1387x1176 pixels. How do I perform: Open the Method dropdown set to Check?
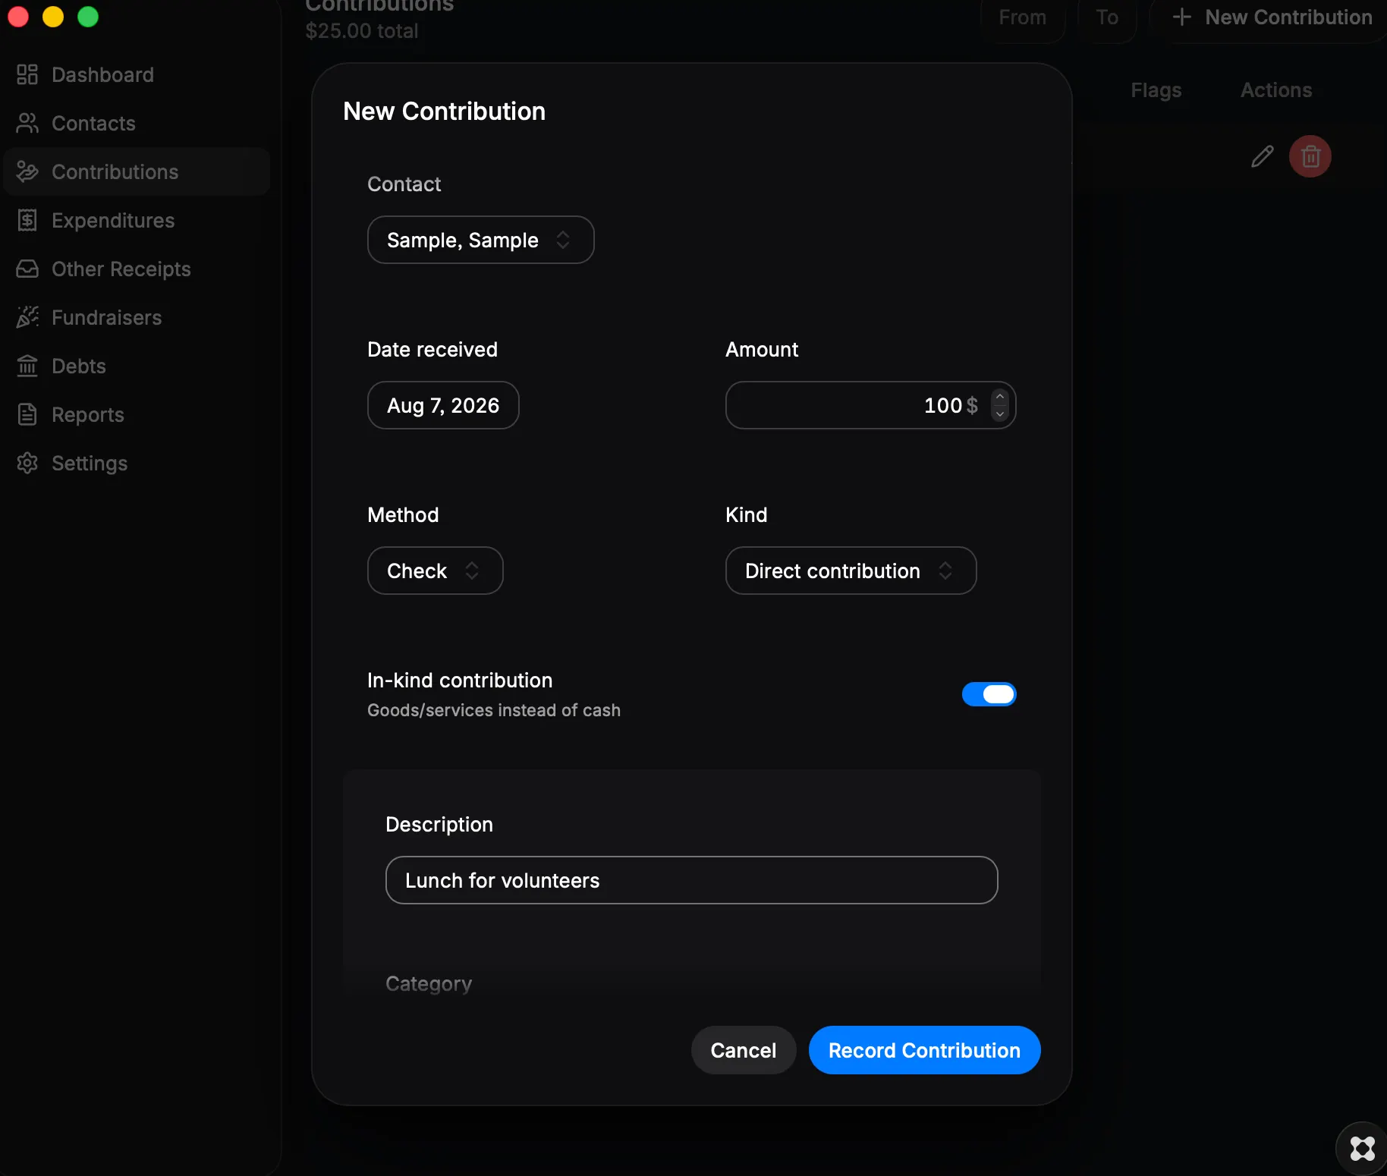435,571
